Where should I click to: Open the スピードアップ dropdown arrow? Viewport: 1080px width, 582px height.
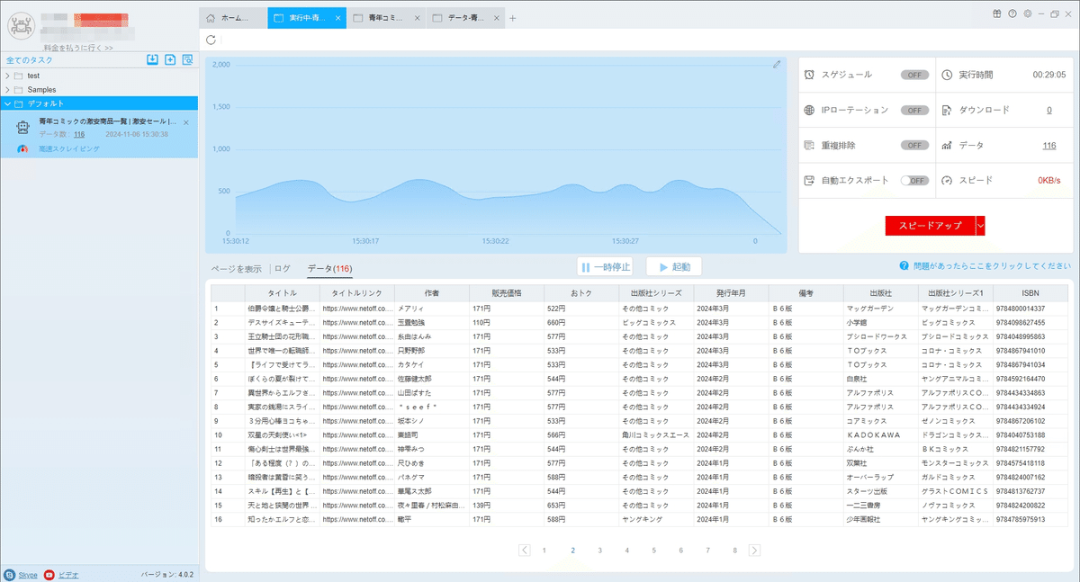[x=981, y=225]
